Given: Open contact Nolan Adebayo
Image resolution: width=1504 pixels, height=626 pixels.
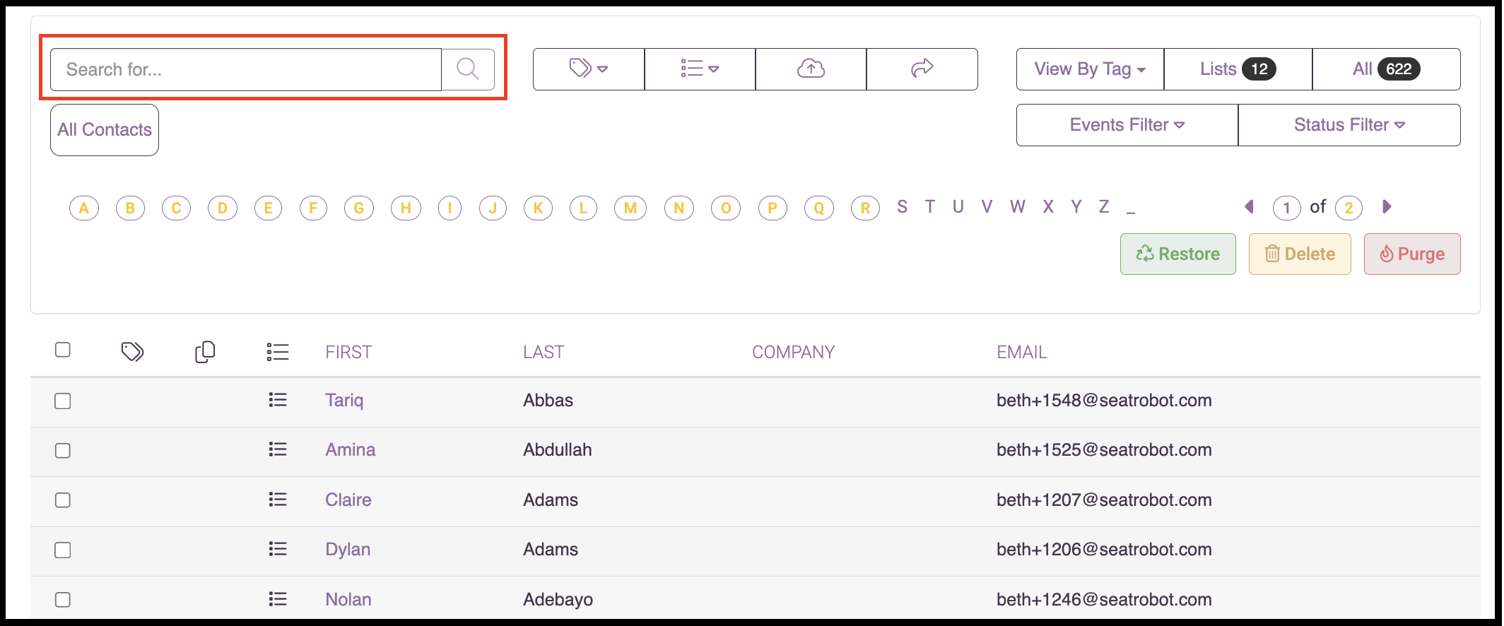Looking at the screenshot, I should (x=348, y=600).
